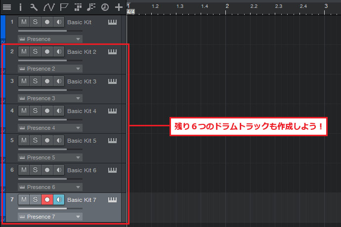This screenshot has height=227, width=341.
Task: Expand the Presence 6 instrument selector
Action: [50, 187]
